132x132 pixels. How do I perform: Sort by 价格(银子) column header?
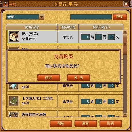click(x=101, y=27)
